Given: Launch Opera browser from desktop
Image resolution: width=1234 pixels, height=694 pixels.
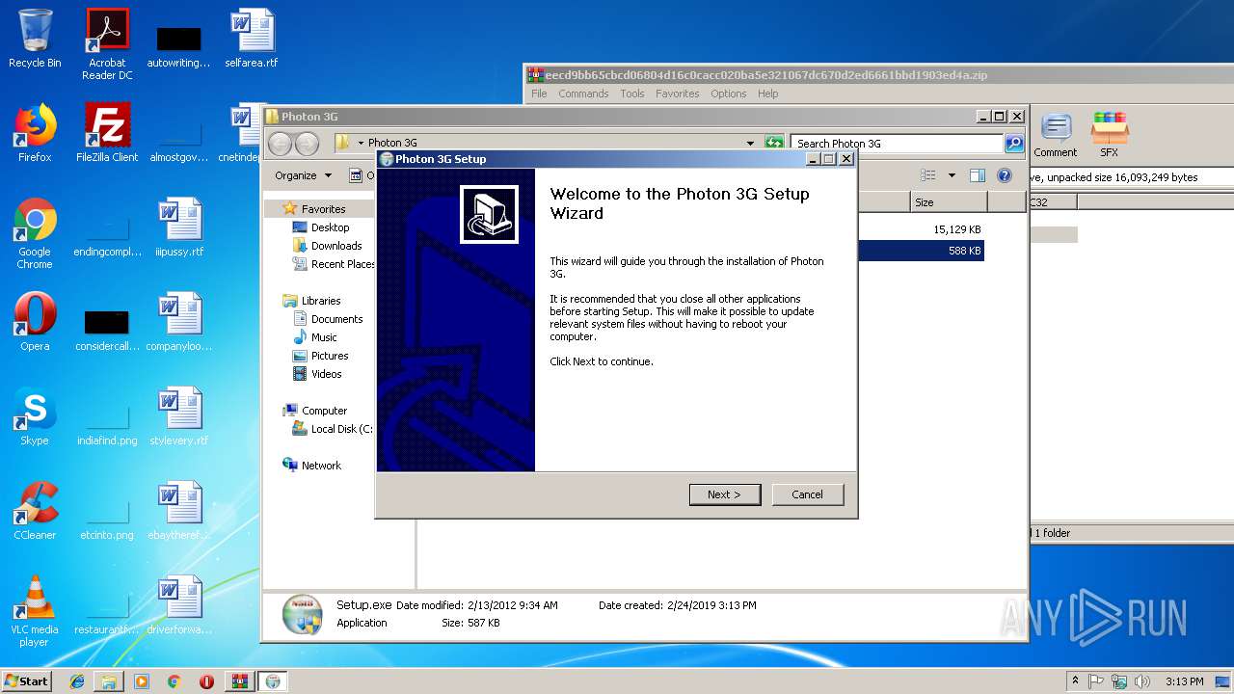Looking at the screenshot, I should point(35,322).
